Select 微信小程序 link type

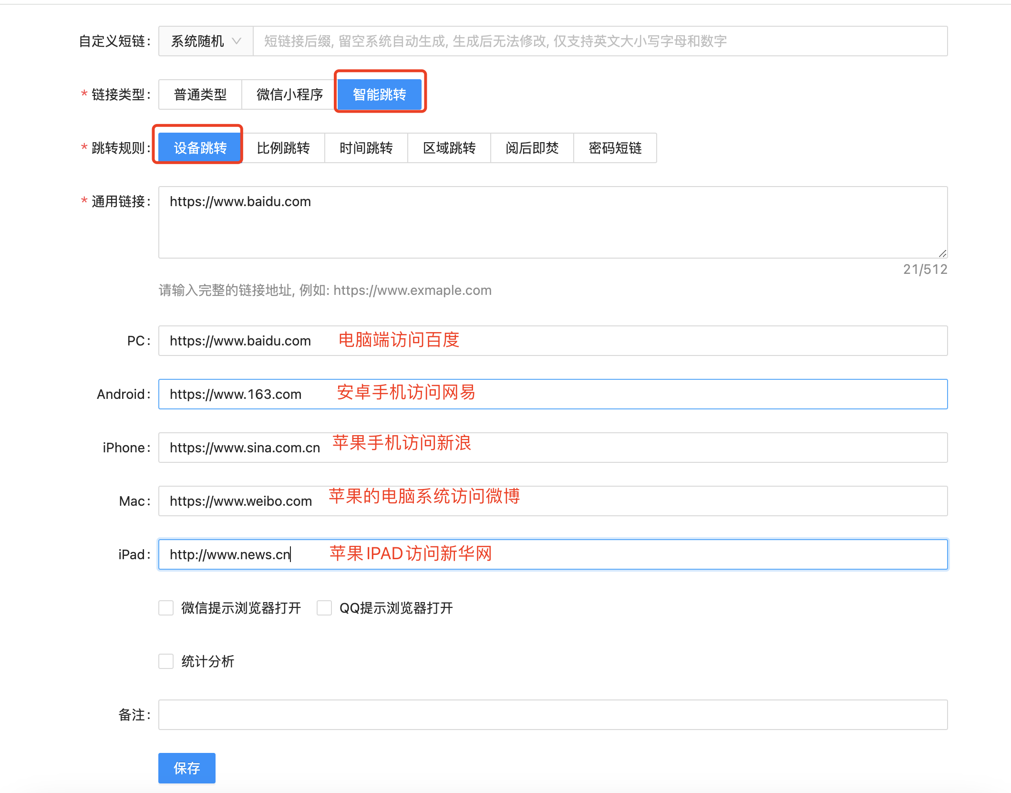[289, 95]
